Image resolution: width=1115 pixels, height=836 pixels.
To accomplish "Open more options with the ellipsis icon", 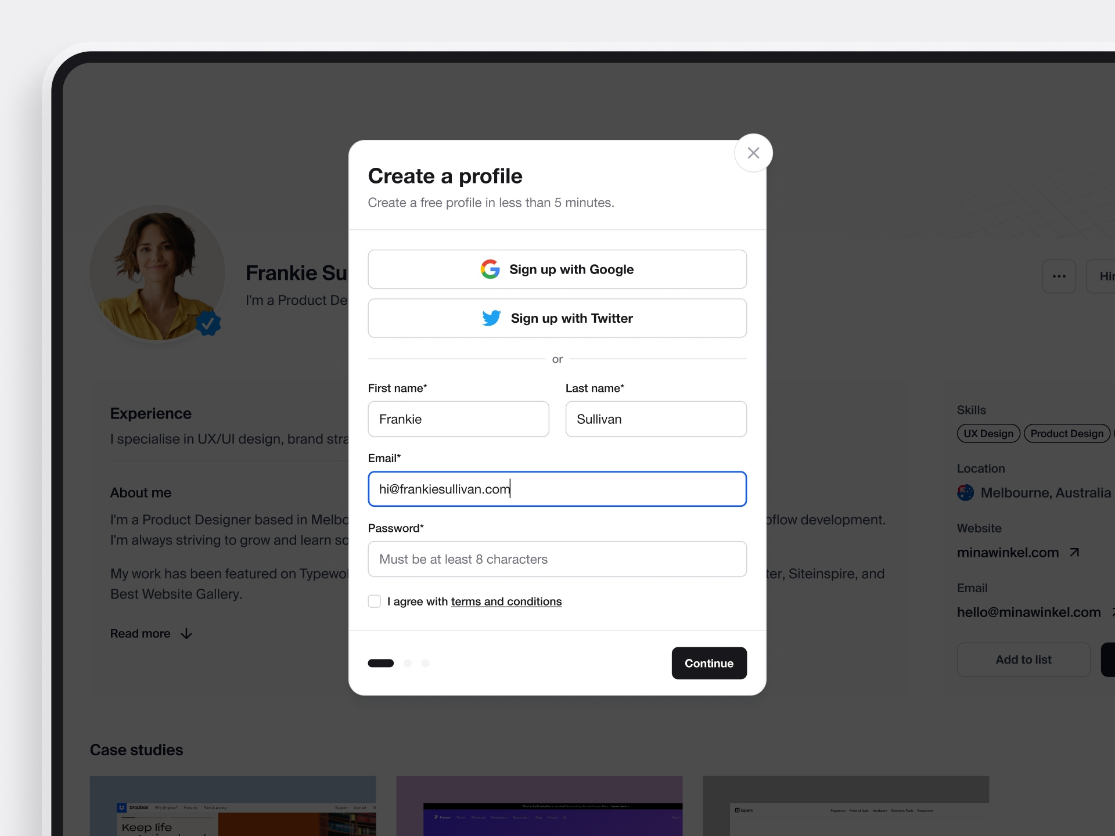I will [1059, 276].
